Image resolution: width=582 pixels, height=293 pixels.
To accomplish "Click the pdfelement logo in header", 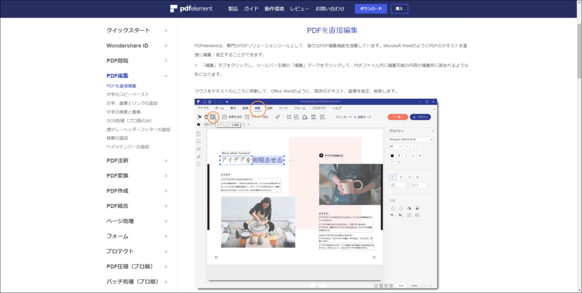I will click(x=191, y=9).
